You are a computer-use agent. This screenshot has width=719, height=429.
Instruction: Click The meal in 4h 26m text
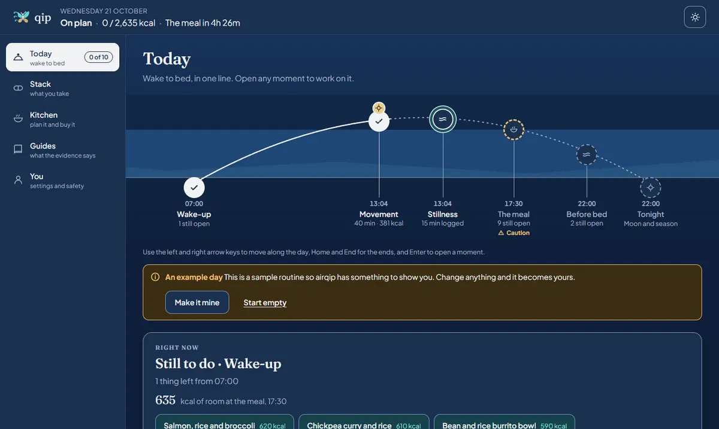[203, 23]
